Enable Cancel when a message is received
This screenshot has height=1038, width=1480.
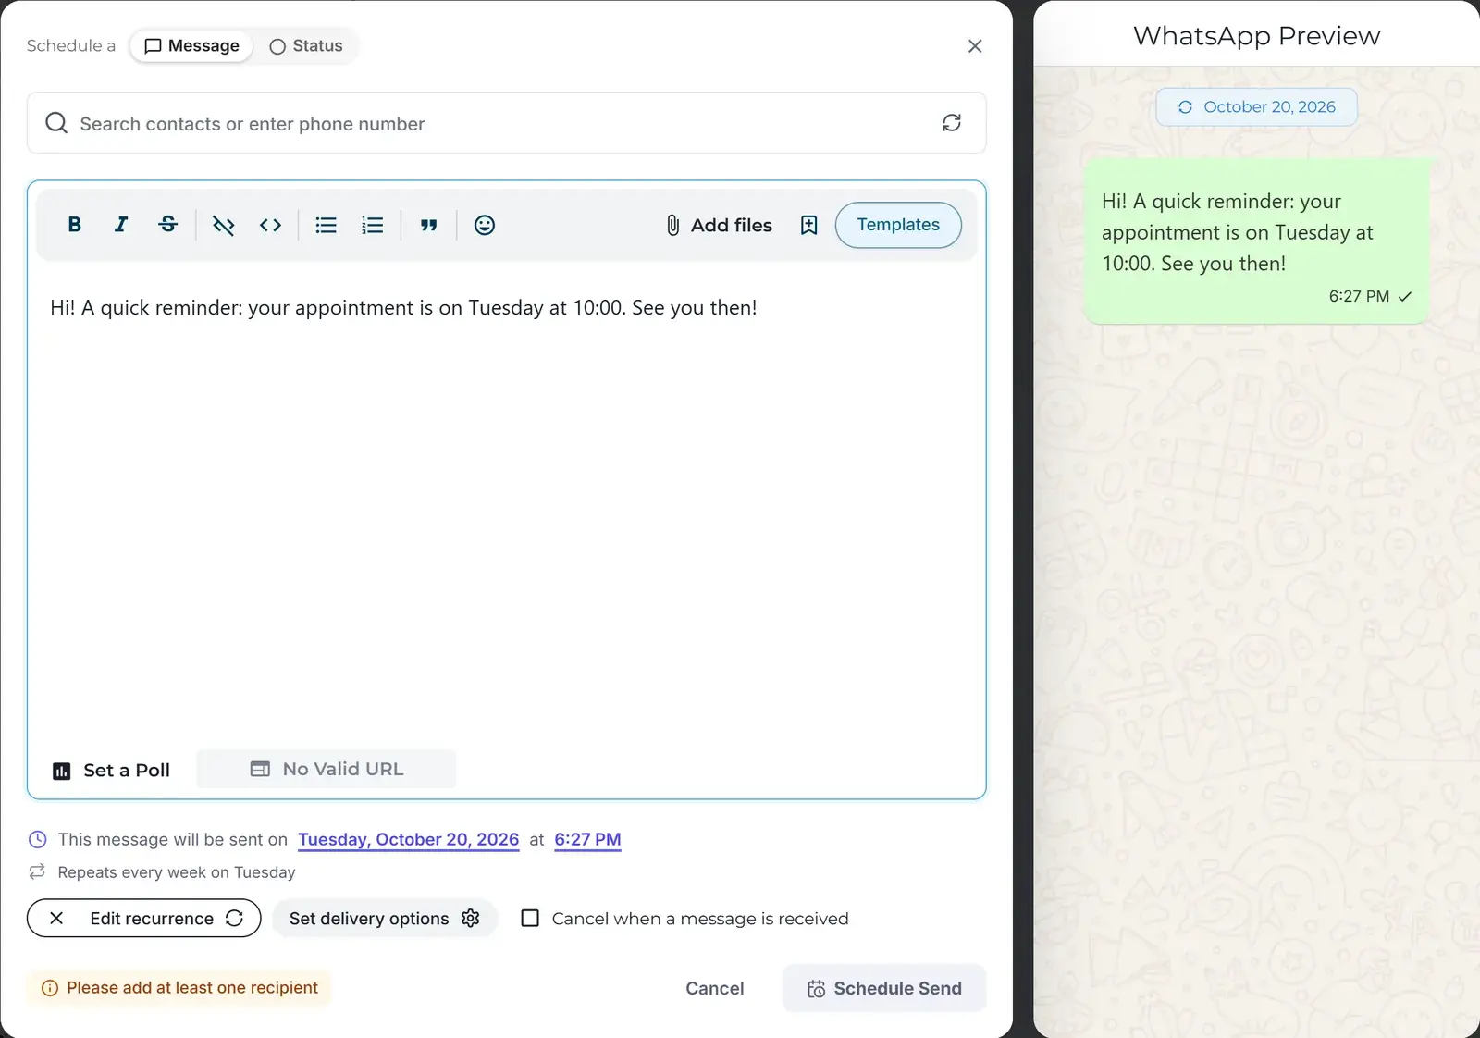tap(530, 918)
